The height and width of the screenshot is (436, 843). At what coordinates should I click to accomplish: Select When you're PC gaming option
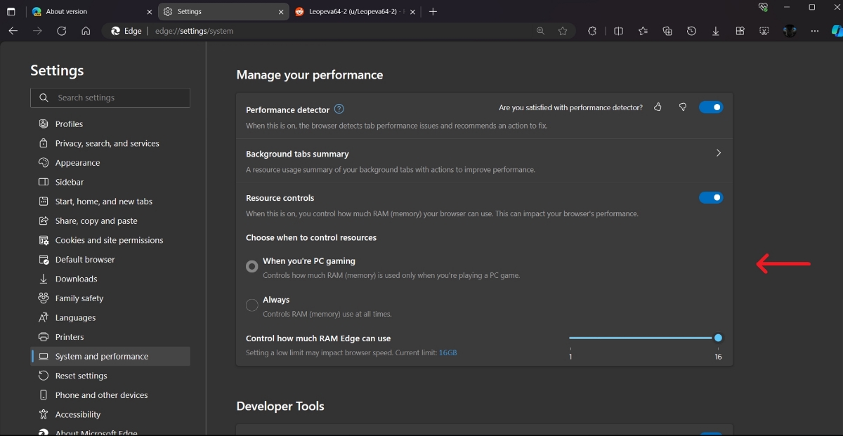pyautogui.click(x=251, y=267)
